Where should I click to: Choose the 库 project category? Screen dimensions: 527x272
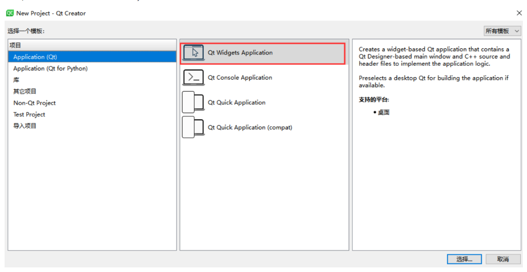pyautogui.click(x=92, y=80)
